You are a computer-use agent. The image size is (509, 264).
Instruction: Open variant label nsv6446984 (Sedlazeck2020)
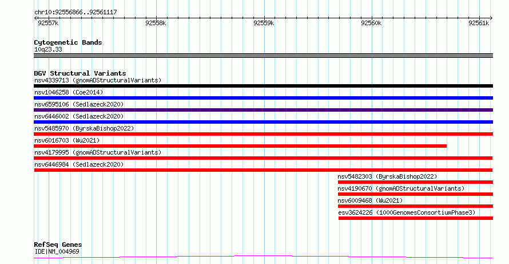point(79,164)
